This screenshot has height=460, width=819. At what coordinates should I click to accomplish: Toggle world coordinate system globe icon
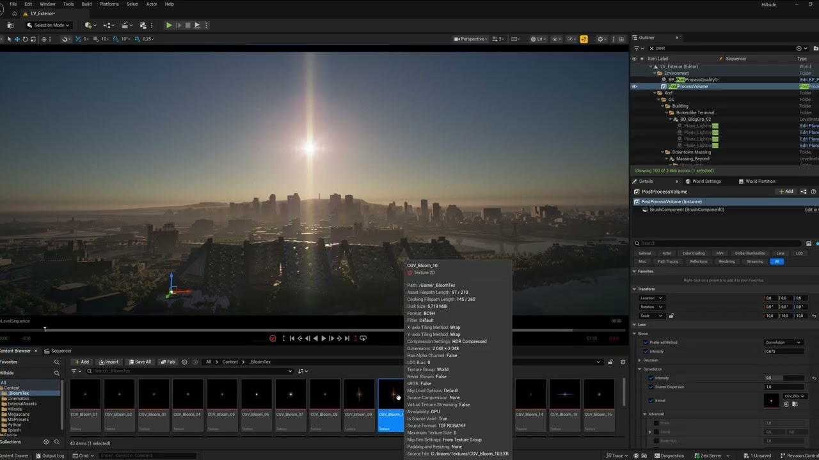pos(44,39)
